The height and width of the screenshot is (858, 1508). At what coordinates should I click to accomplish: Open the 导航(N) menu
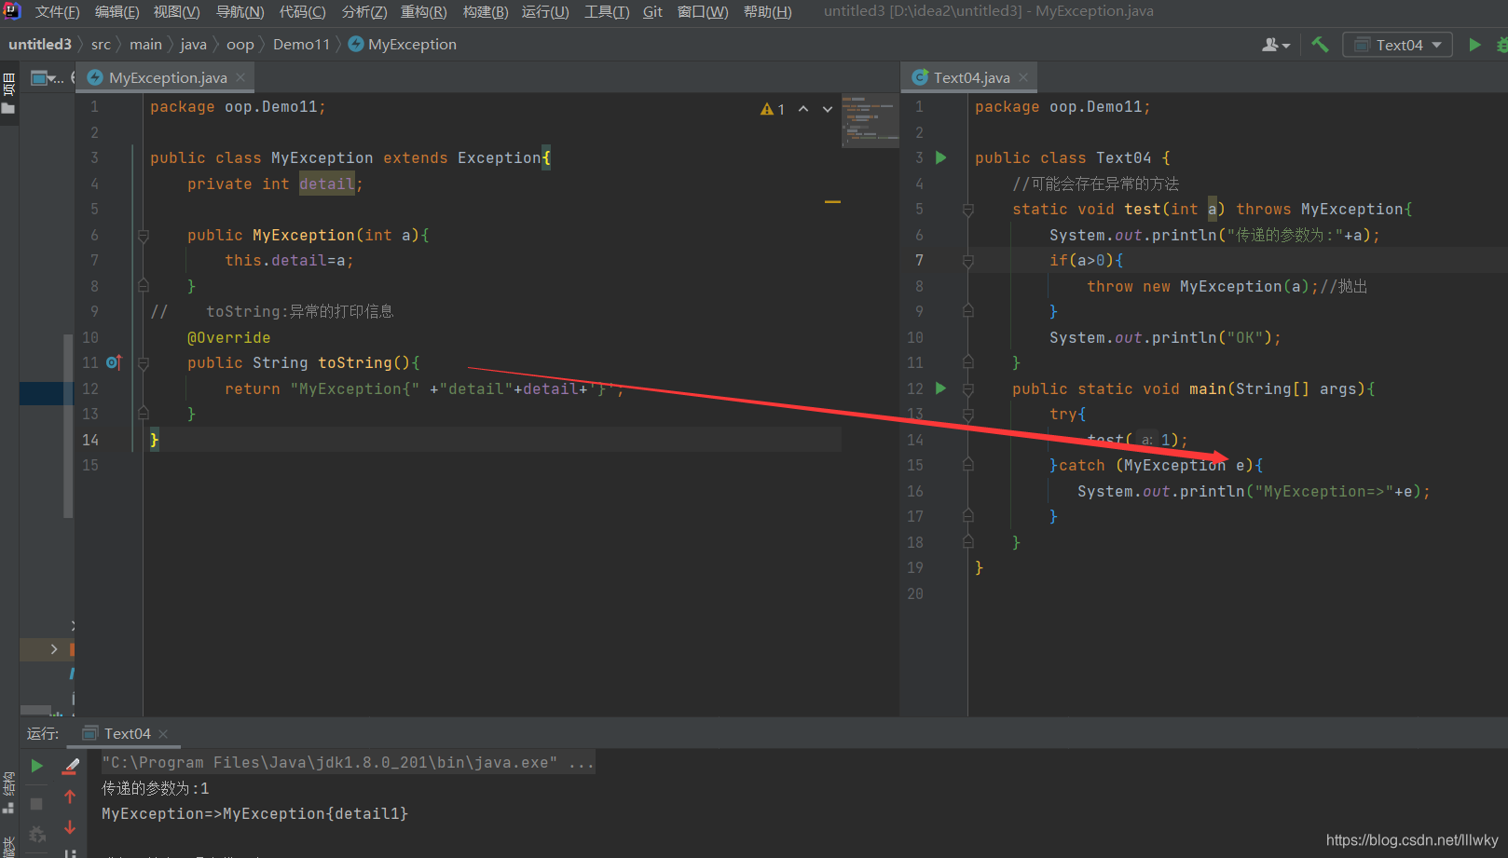(x=240, y=11)
